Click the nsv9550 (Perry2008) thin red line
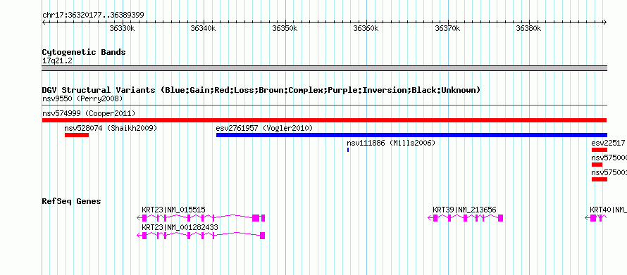 tap(325, 105)
